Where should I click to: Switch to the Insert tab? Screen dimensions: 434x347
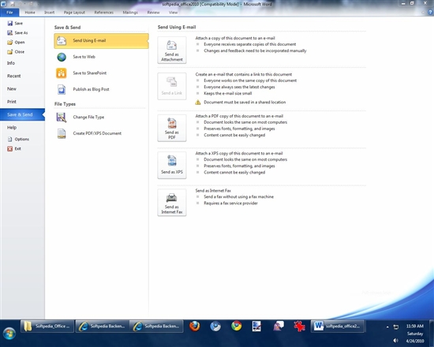tap(49, 13)
